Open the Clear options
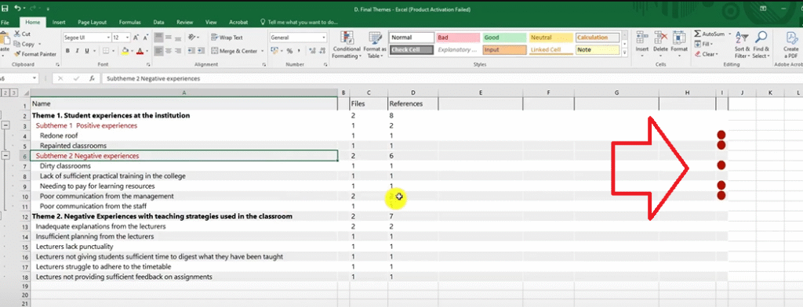Viewport: 803px width, 307px height. pyautogui.click(x=707, y=54)
